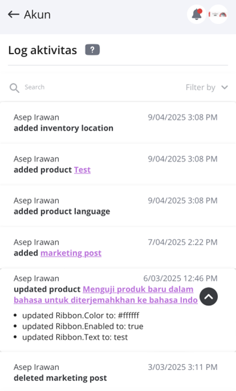Select the added inventory location entry

pos(118,122)
